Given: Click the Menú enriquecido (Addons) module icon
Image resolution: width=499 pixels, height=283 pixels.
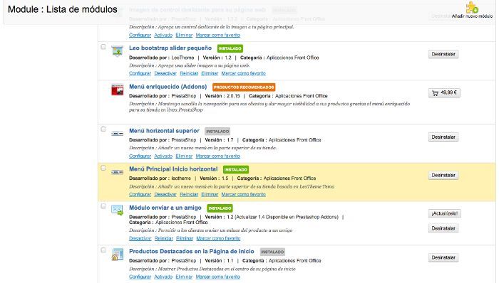Looking at the screenshot, I should 117,90.
